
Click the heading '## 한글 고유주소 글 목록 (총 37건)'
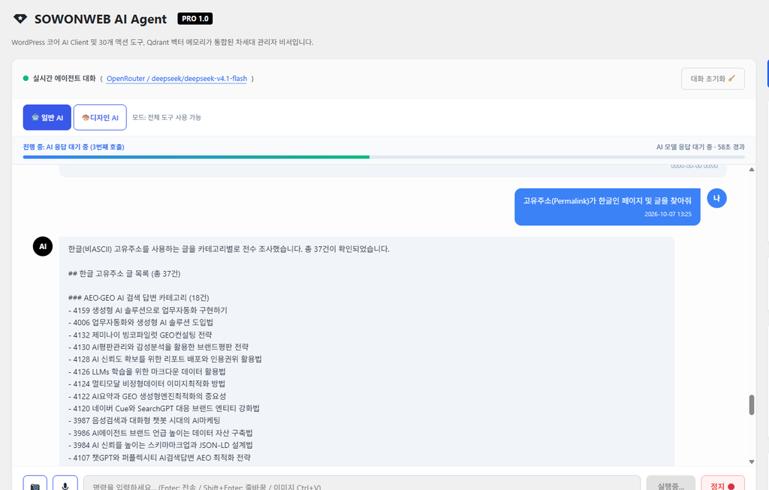pyautogui.click(x=124, y=273)
